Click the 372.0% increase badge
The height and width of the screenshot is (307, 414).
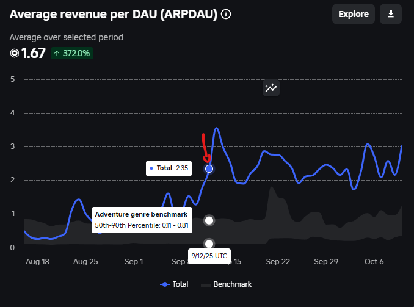[72, 53]
